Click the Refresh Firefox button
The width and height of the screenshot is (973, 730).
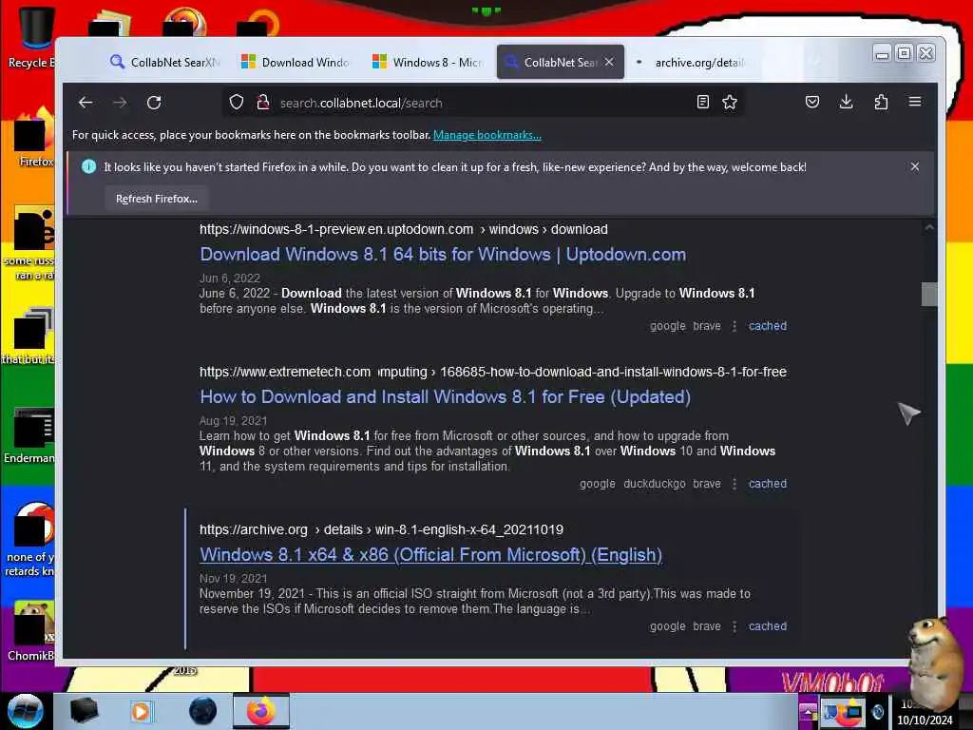[x=157, y=199]
